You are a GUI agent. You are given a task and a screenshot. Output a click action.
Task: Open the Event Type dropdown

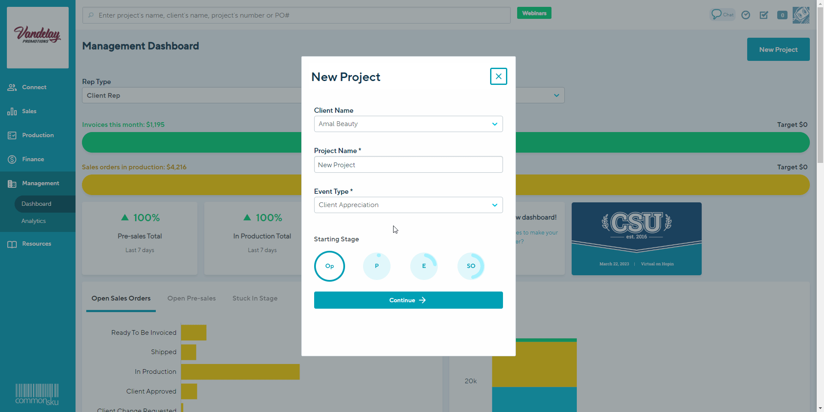pos(408,205)
